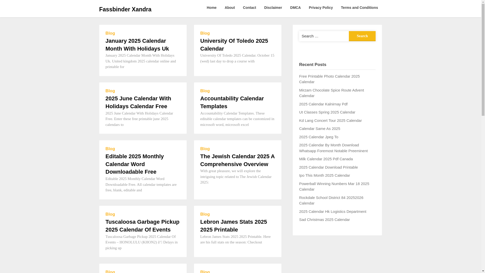This screenshot has height=273, width=485.
Task: Open Milk Calendar 2025 Pdf Canada link
Action: [x=326, y=159]
